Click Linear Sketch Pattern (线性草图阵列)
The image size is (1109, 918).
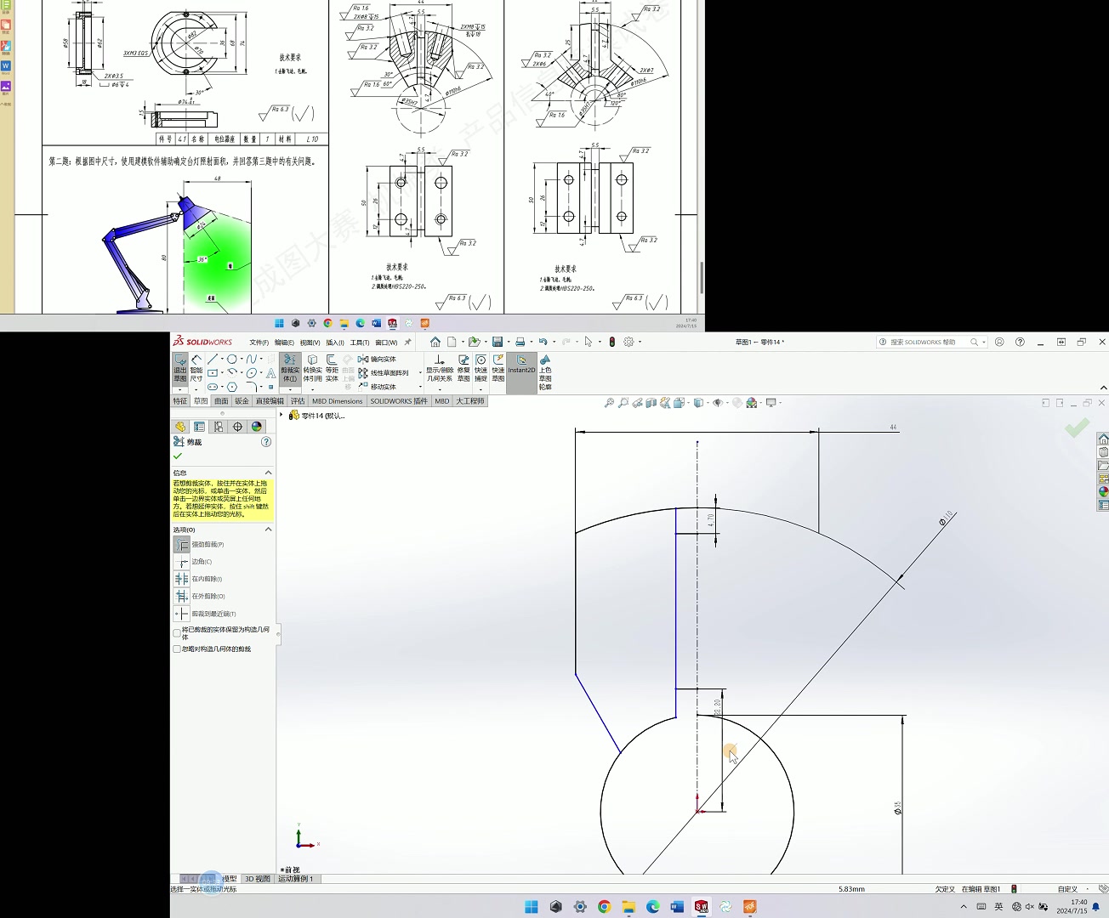click(x=384, y=373)
